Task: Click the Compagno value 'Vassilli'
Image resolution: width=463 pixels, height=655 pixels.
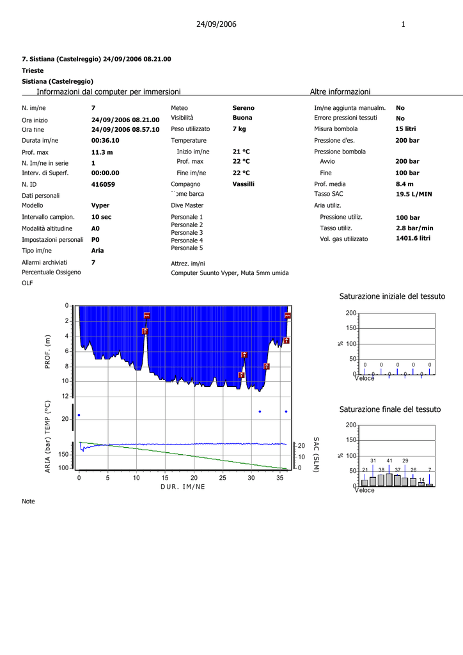Action: tap(244, 184)
